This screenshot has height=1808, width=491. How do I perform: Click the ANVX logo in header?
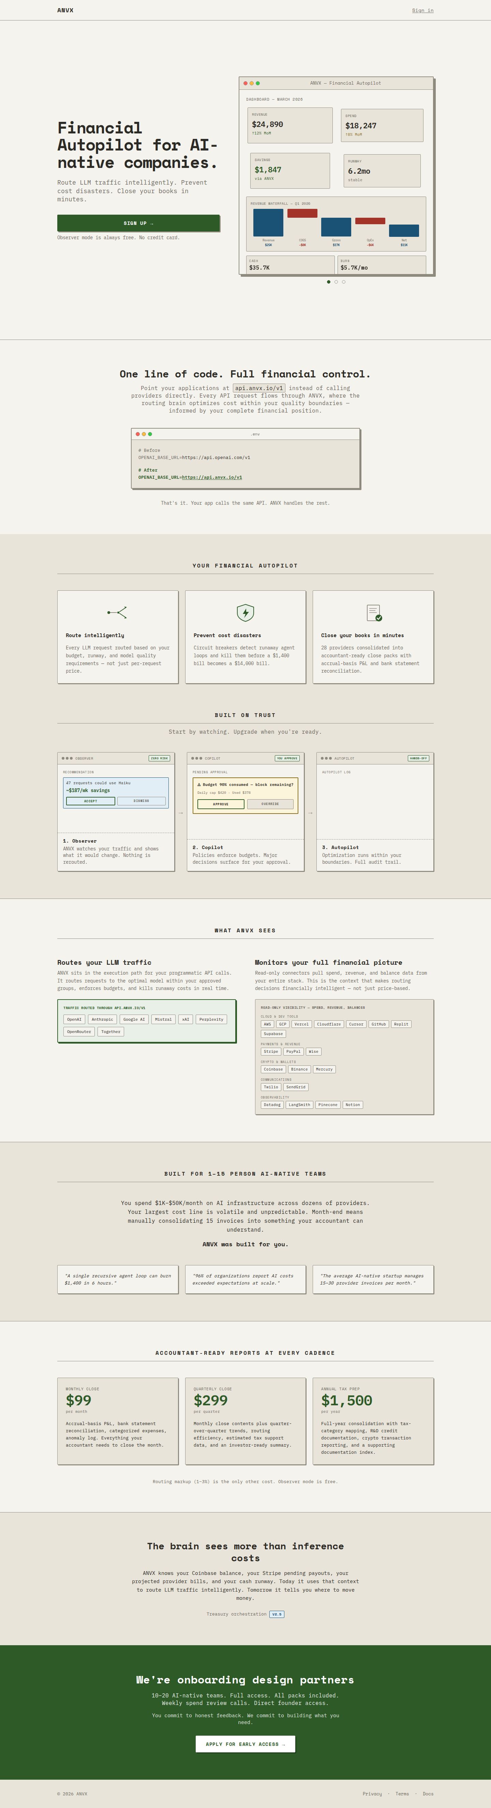tap(65, 11)
